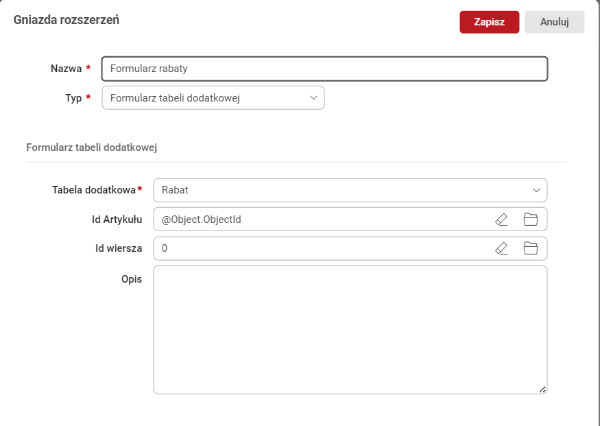This screenshot has height=426, width=600.
Task: Focus the Nazwa field containing 'Formularz rabaty'
Action: point(324,69)
